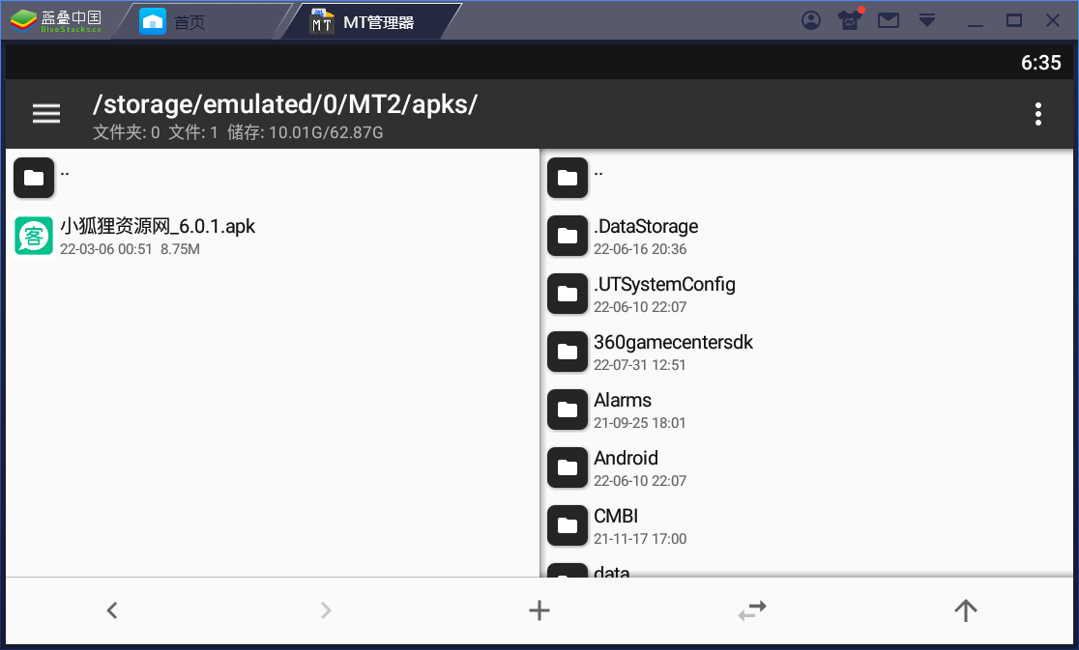Maximize the BlueStacks window
Screen dimensions: 1079x650
point(1013,20)
